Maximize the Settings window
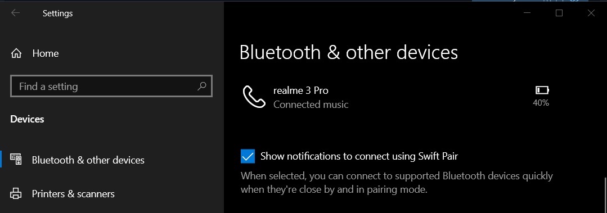This screenshot has width=607, height=213. (x=559, y=13)
